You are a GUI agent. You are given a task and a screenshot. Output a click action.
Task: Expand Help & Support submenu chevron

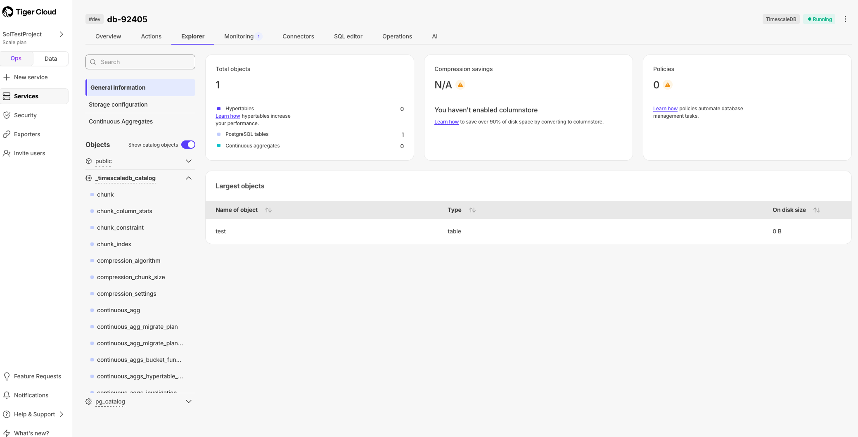tap(62, 414)
